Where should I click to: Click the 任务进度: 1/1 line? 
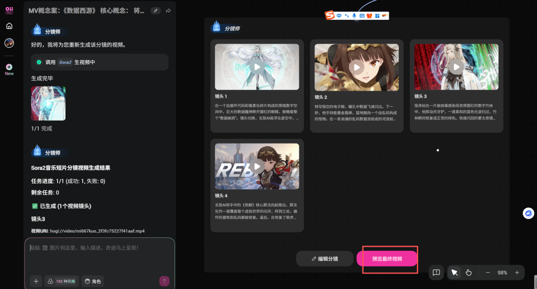point(68,181)
